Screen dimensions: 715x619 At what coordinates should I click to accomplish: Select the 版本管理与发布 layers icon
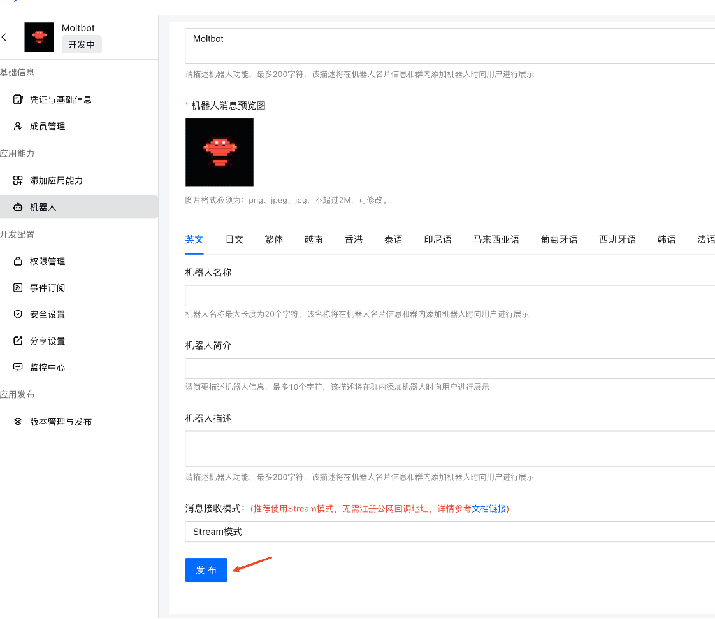(x=18, y=421)
